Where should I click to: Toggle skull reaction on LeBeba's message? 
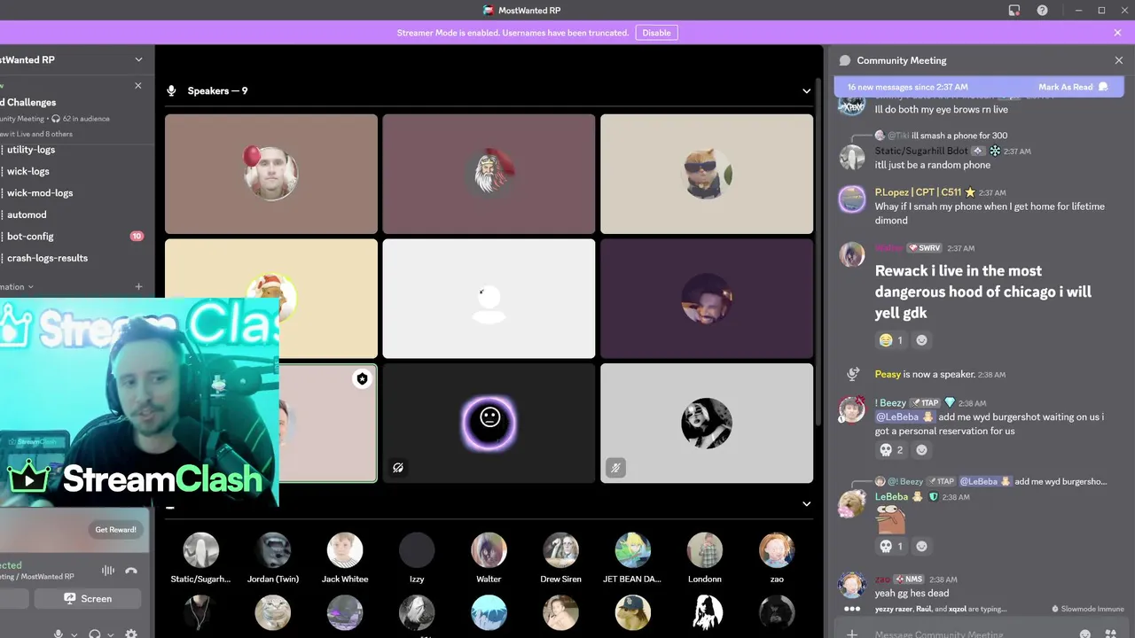891,547
